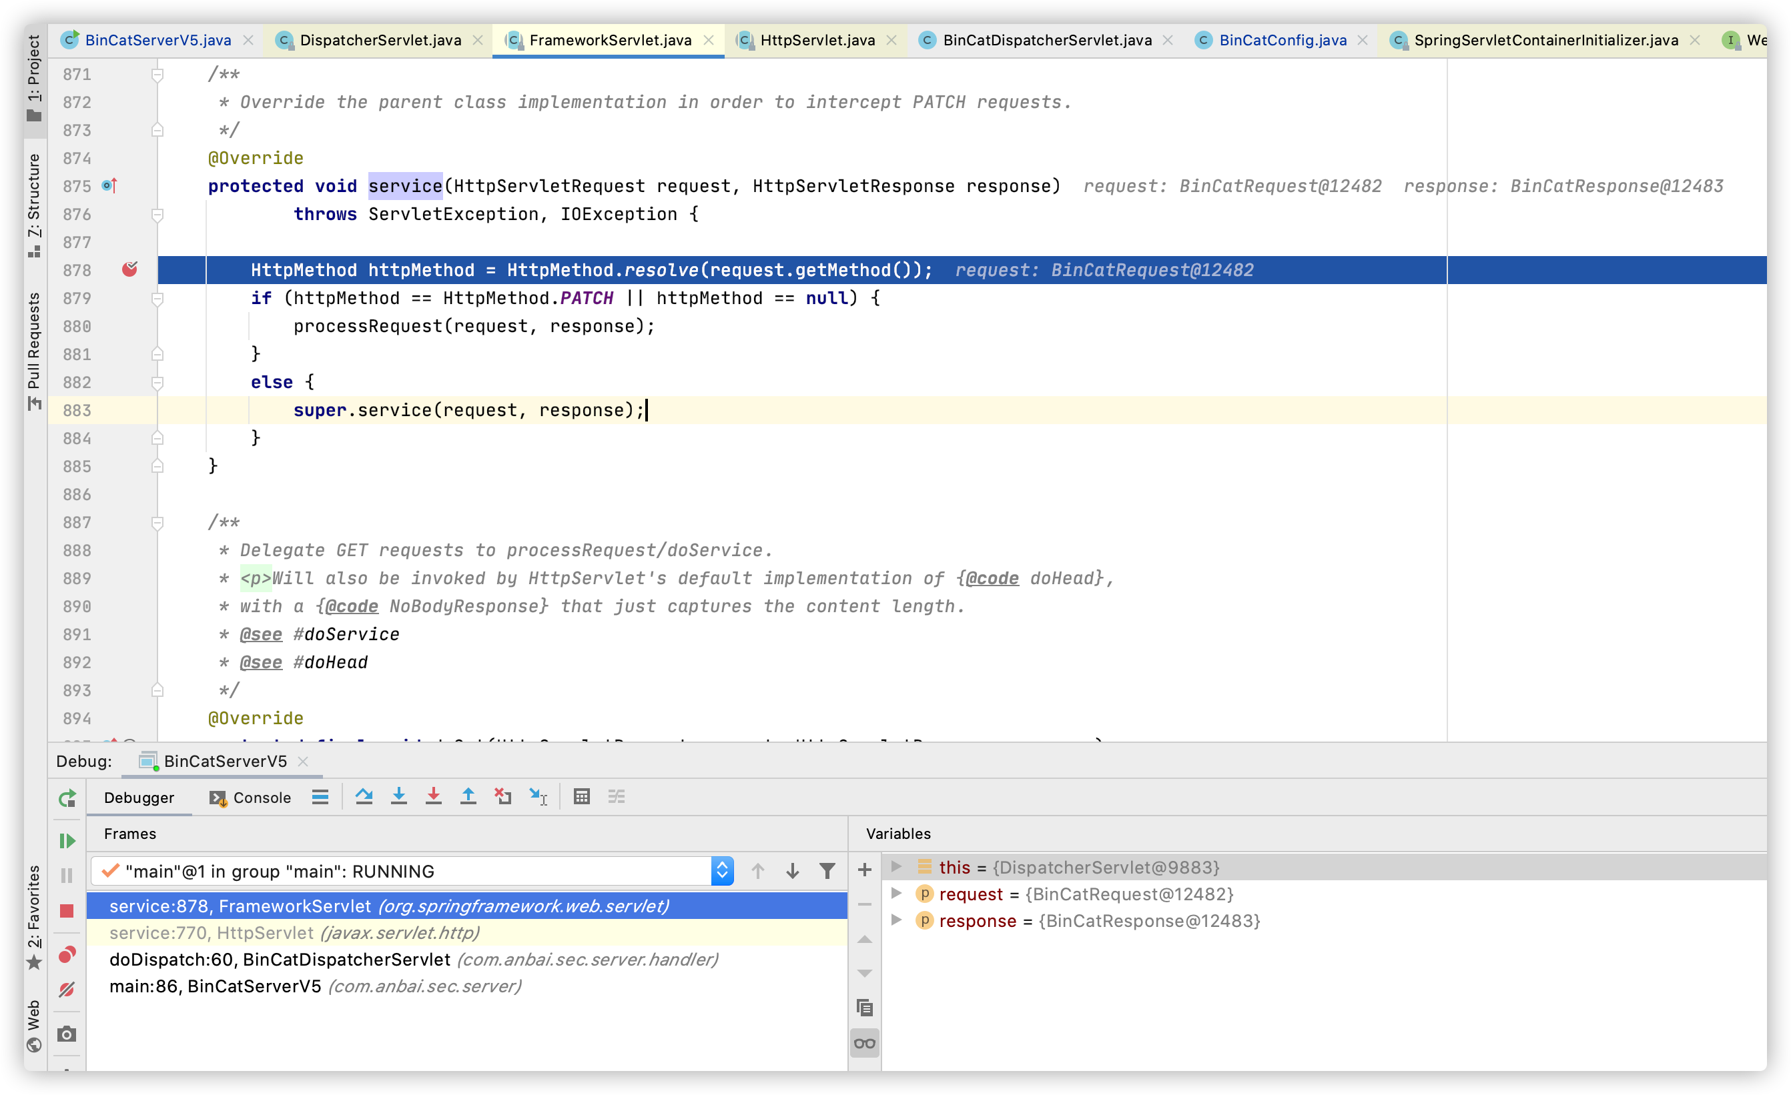Screen dimensions: 1791x1095
Task: Open the main thread selector dropdown
Action: [x=722, y=870]
